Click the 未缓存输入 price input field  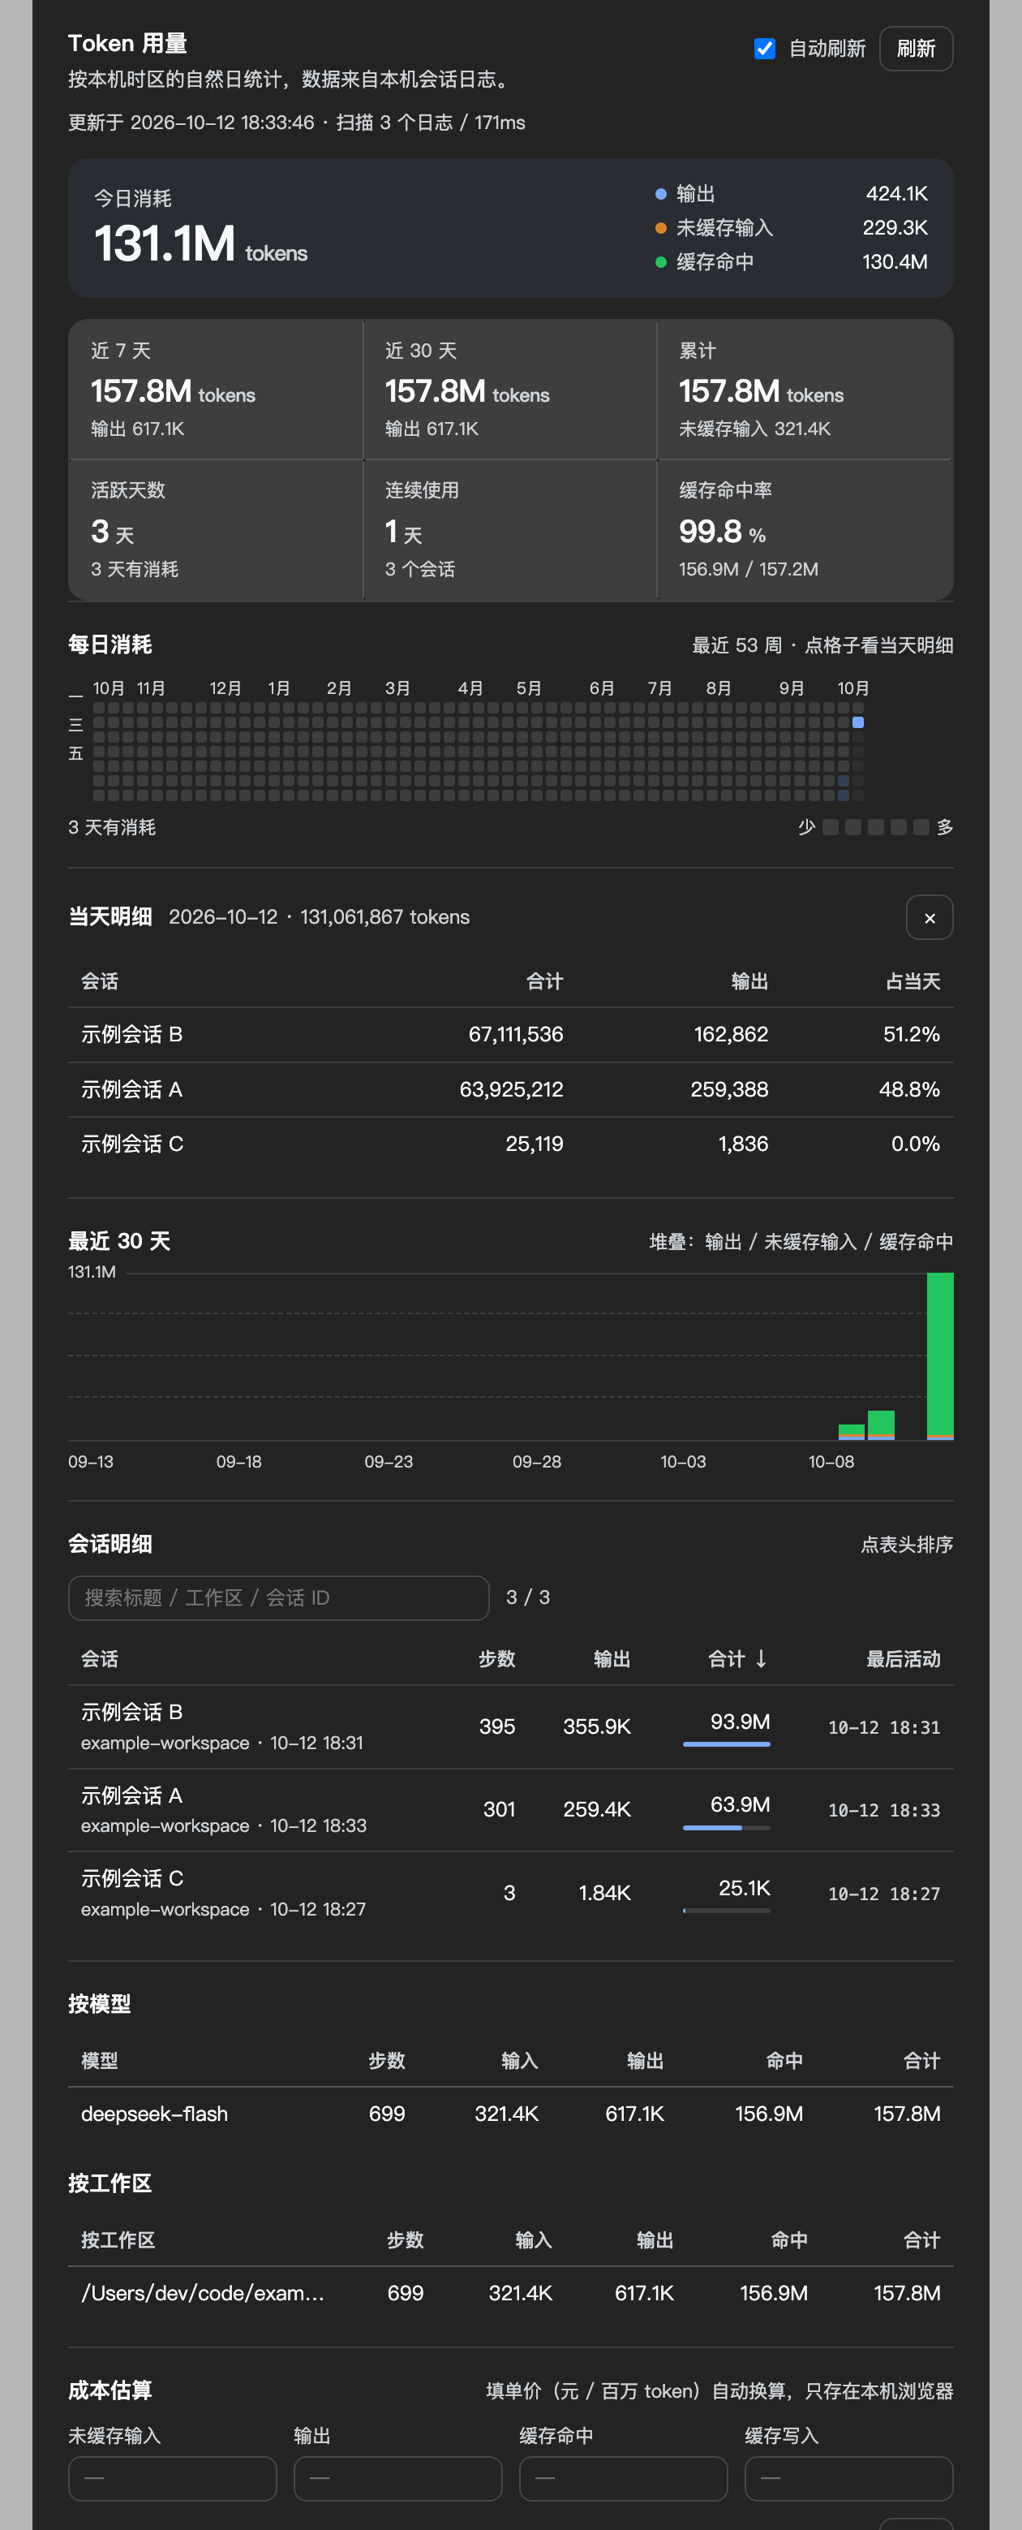pyautogui.click(x=173, y=2478)
